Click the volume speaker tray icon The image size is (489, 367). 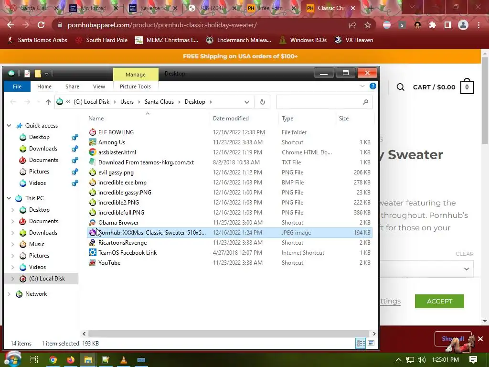pyautogui.click(x=421, y=360)
